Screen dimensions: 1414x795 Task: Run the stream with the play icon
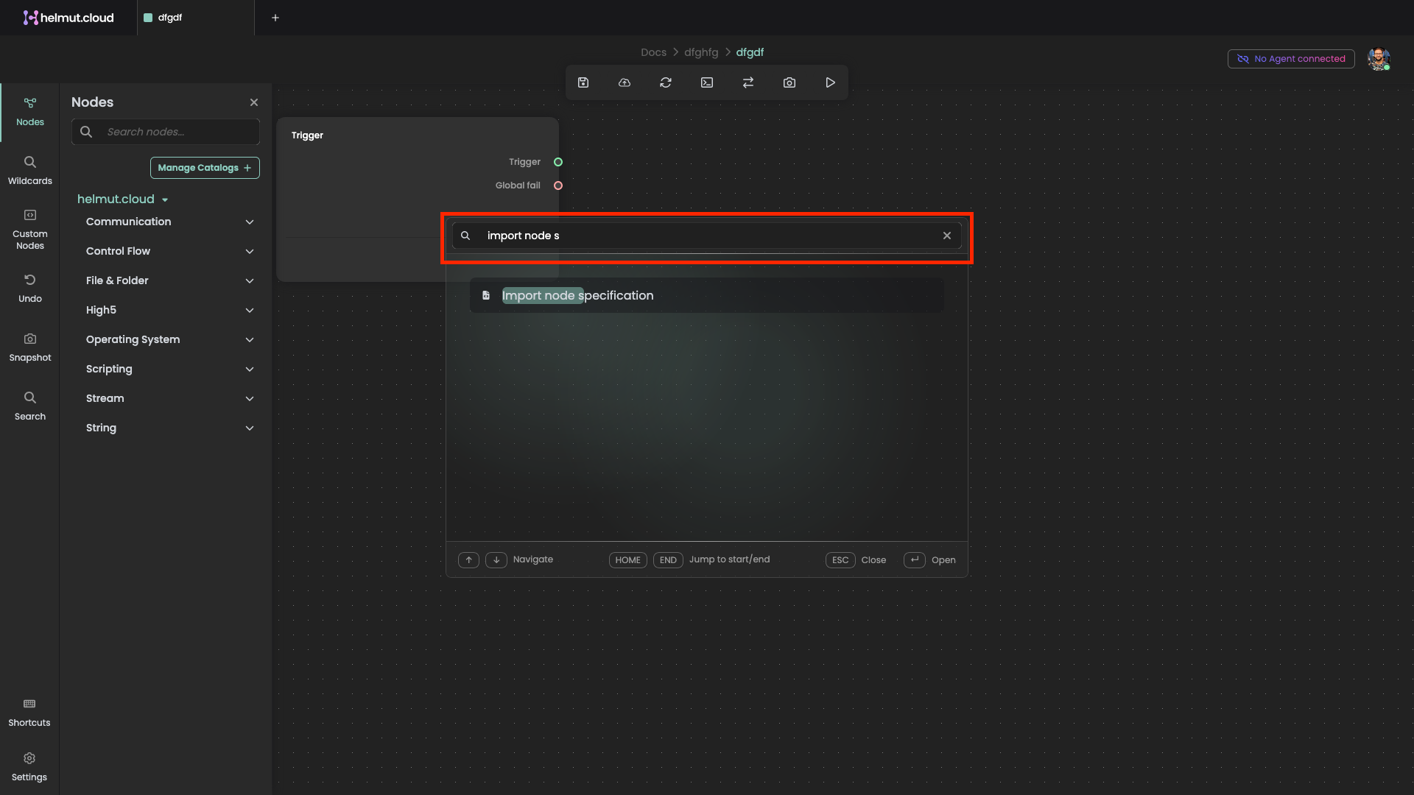tap(831, 82)
